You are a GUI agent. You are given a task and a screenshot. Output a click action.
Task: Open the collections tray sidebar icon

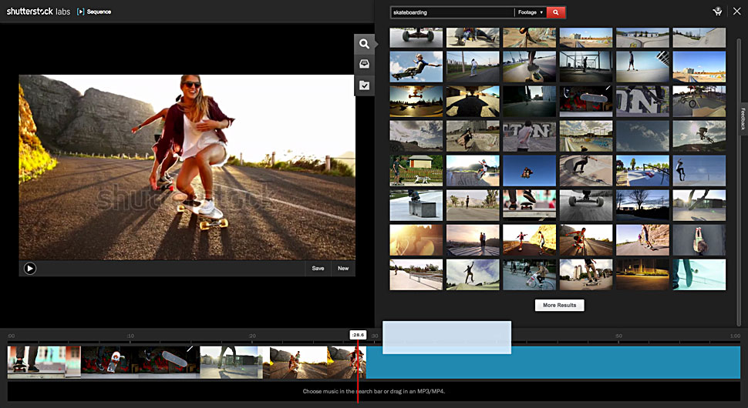tap(365, 65)
